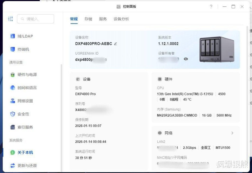This screenshot has height=173, width=252.
Task: Open the 终端机 terminal icon
Action: [x=13, y=49]
